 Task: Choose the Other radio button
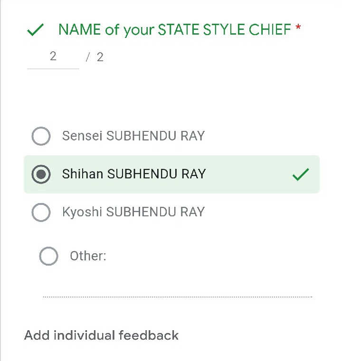click(48, 256)
